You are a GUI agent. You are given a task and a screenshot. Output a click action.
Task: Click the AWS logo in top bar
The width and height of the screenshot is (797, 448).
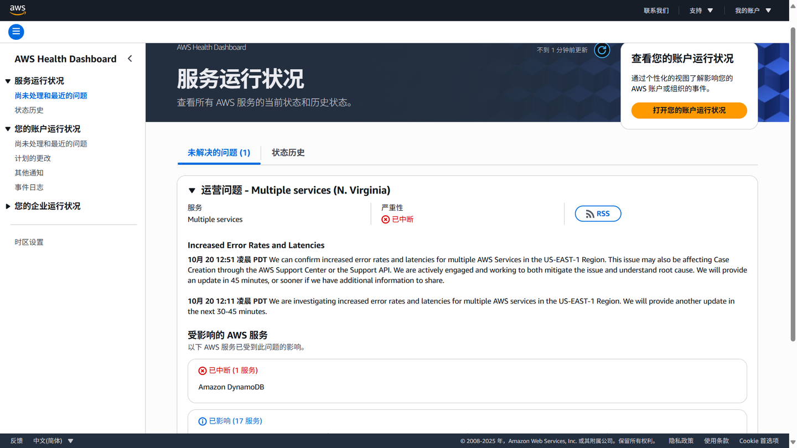click(x=18, y=10)
